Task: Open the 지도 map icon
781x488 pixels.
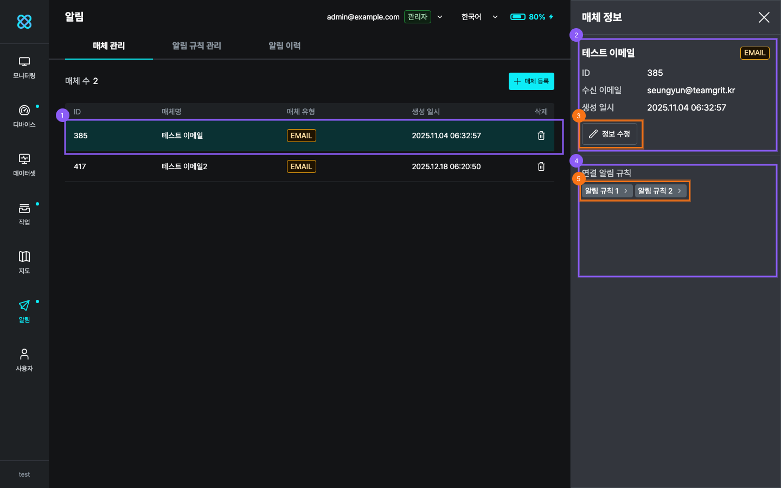Action: (x=24, y=262)
